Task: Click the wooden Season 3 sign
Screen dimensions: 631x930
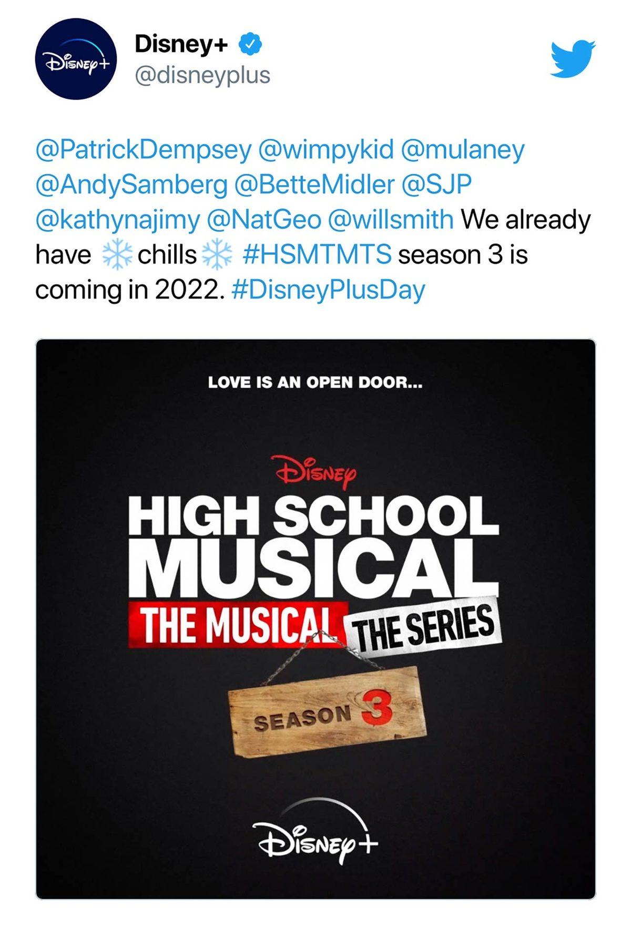Action: pos(327,710)
